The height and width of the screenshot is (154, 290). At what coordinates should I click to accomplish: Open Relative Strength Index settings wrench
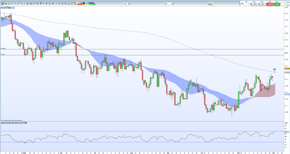22,122
